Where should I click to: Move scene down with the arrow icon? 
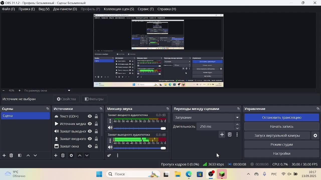click(35, 155)
